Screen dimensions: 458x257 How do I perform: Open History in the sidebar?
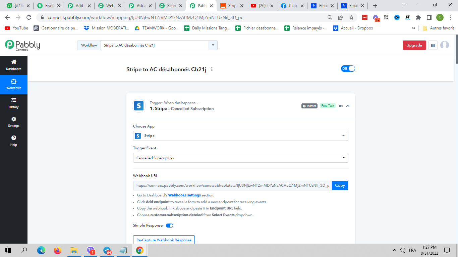point(14,103)
